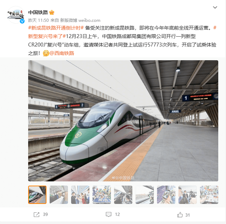Screen dimensions: 226x224
Task: Select the third thumbnail with people in aisle
Action: (80, 195)
